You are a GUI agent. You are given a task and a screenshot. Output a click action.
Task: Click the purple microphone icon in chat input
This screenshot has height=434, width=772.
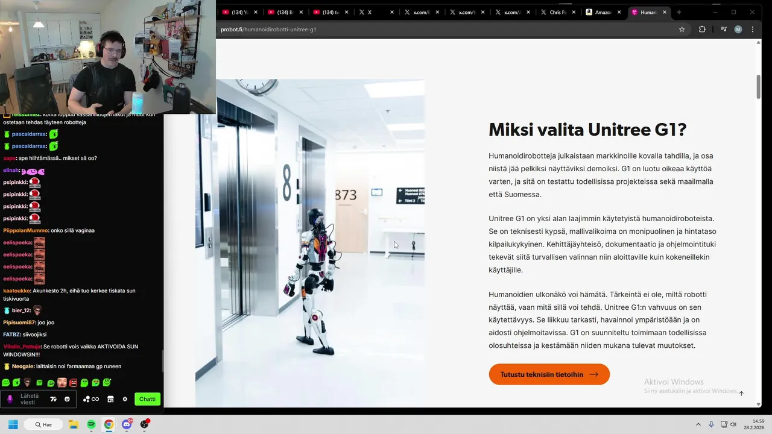(x=10, y=399)
